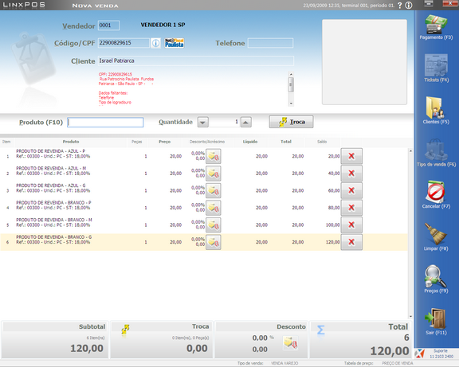
Task: Open total discount icon in Desconto panel
Action: point(290,343)
